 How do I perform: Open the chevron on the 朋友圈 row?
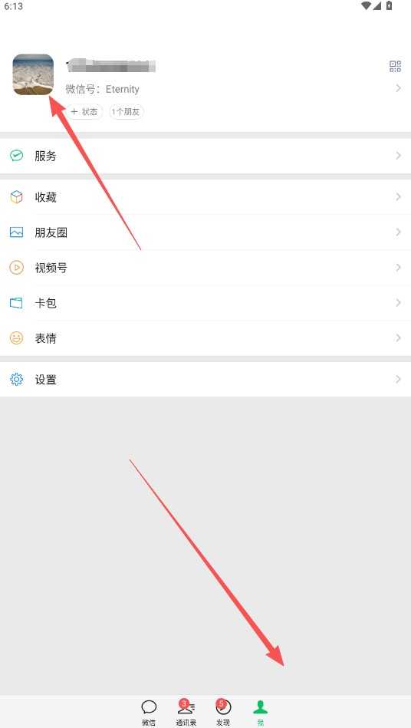pos(398,232)
